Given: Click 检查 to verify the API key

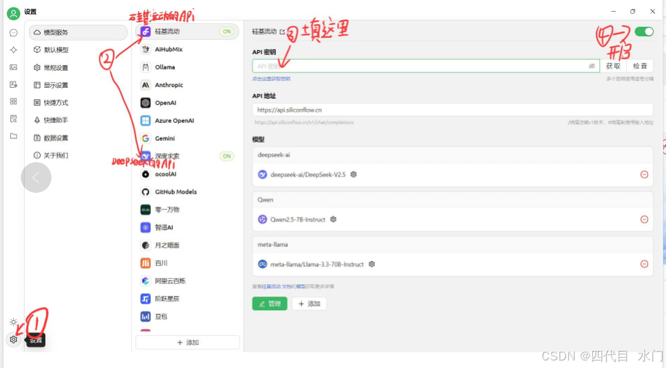Looking at the screenshot, I should click(640, 66).
